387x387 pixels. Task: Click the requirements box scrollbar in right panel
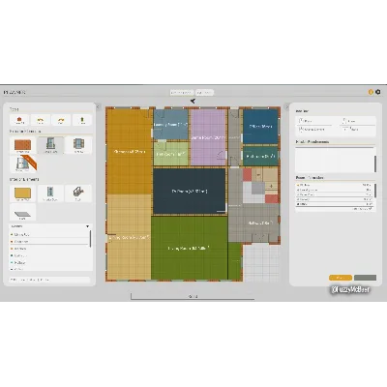coord(375,164)
